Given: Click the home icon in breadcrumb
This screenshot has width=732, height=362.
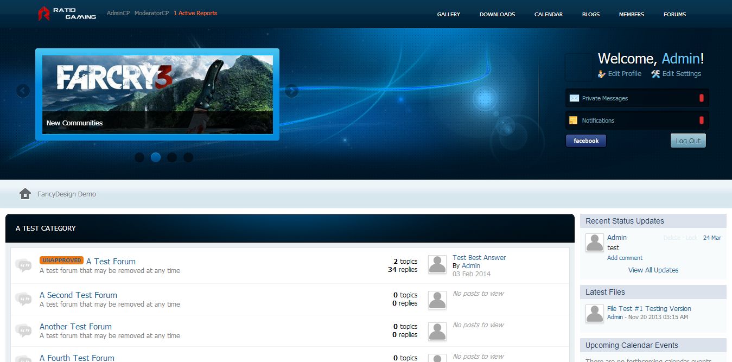Looking at the screenshot, I should click(x=25, y=194).
